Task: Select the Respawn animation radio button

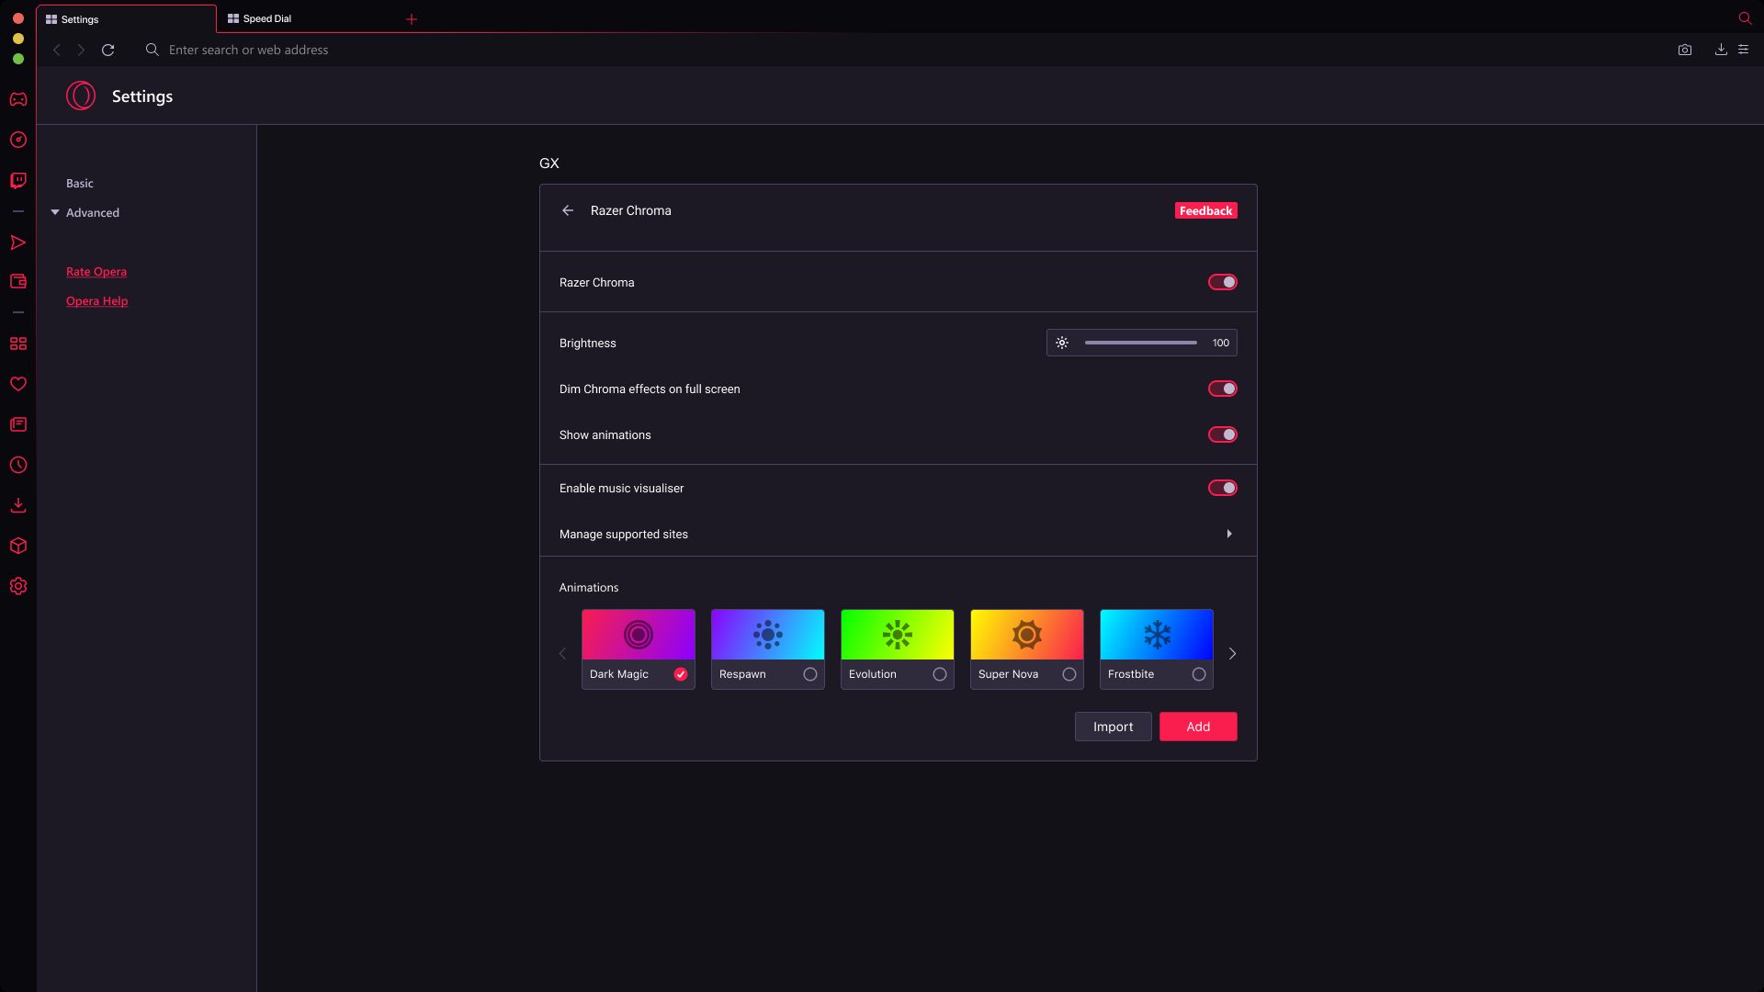Action: point(809,673)
